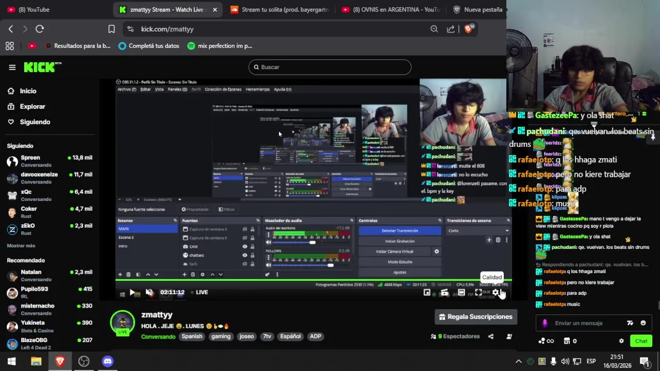The image size is (660, 371).
Task: Click the purple microphone chat icon
Action: coord(545,323)
